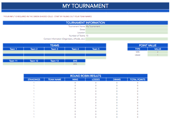Click the TYPE column header
The width and height of the screenshot is (171, 122).
(x=138, y=49)
